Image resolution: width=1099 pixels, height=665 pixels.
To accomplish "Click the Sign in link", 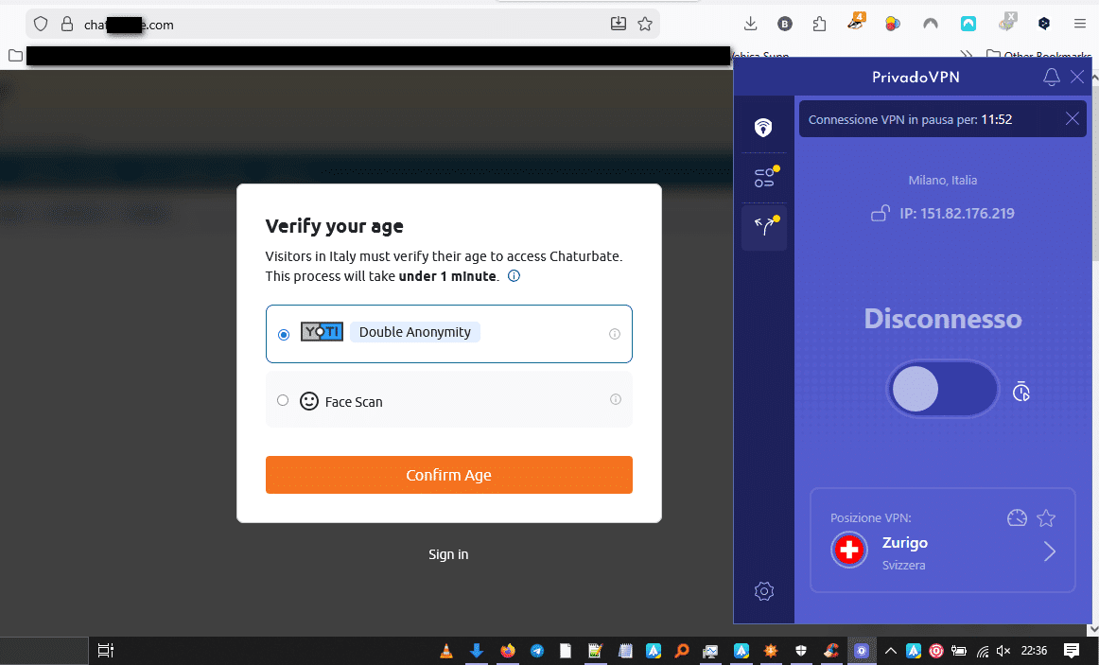I will (448, 554).
